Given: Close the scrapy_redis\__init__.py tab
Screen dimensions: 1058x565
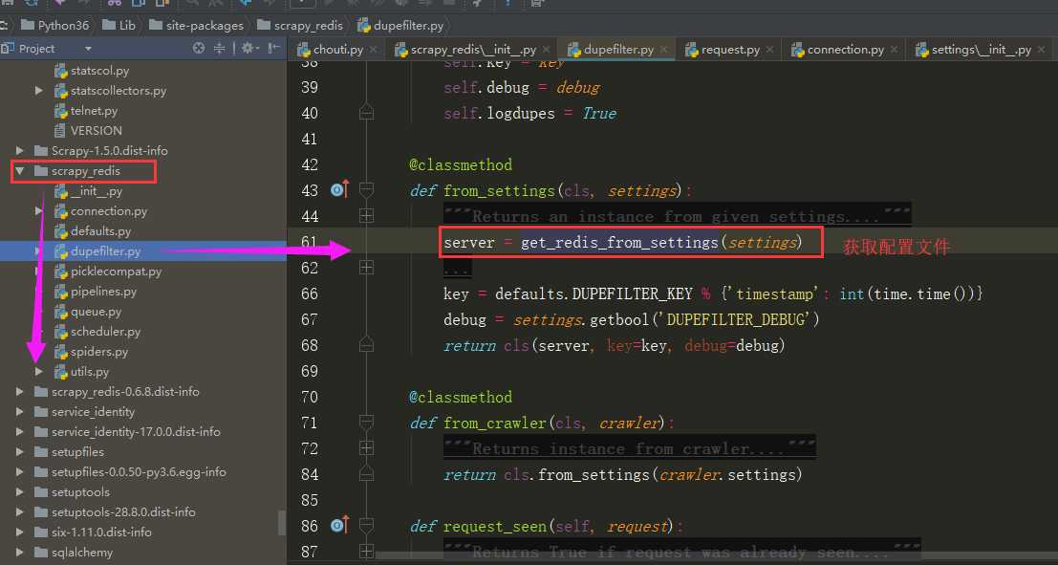Looking at the screenshot, I should click(546, 50).
